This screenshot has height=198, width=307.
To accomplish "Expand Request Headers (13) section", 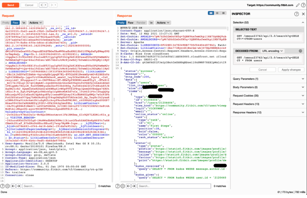I will click(269, 104).
